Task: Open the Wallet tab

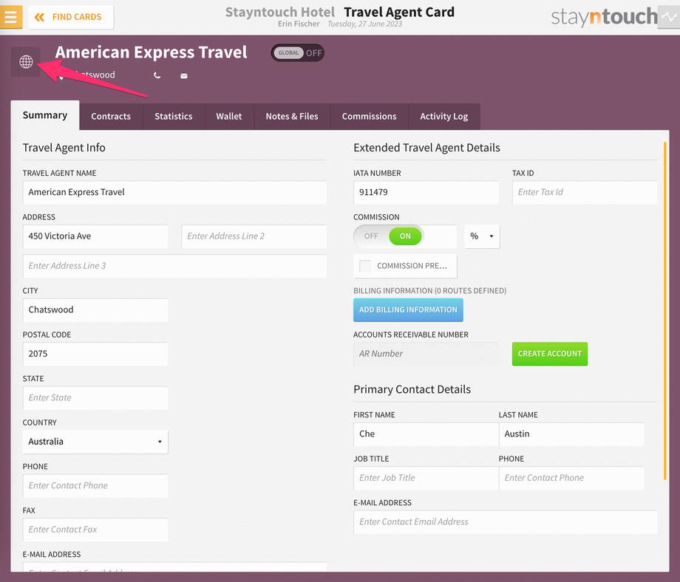Action: click(229, 116)
